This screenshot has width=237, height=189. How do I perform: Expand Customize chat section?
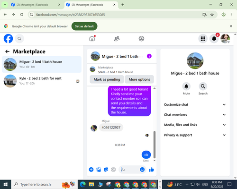tap(195, 104)
